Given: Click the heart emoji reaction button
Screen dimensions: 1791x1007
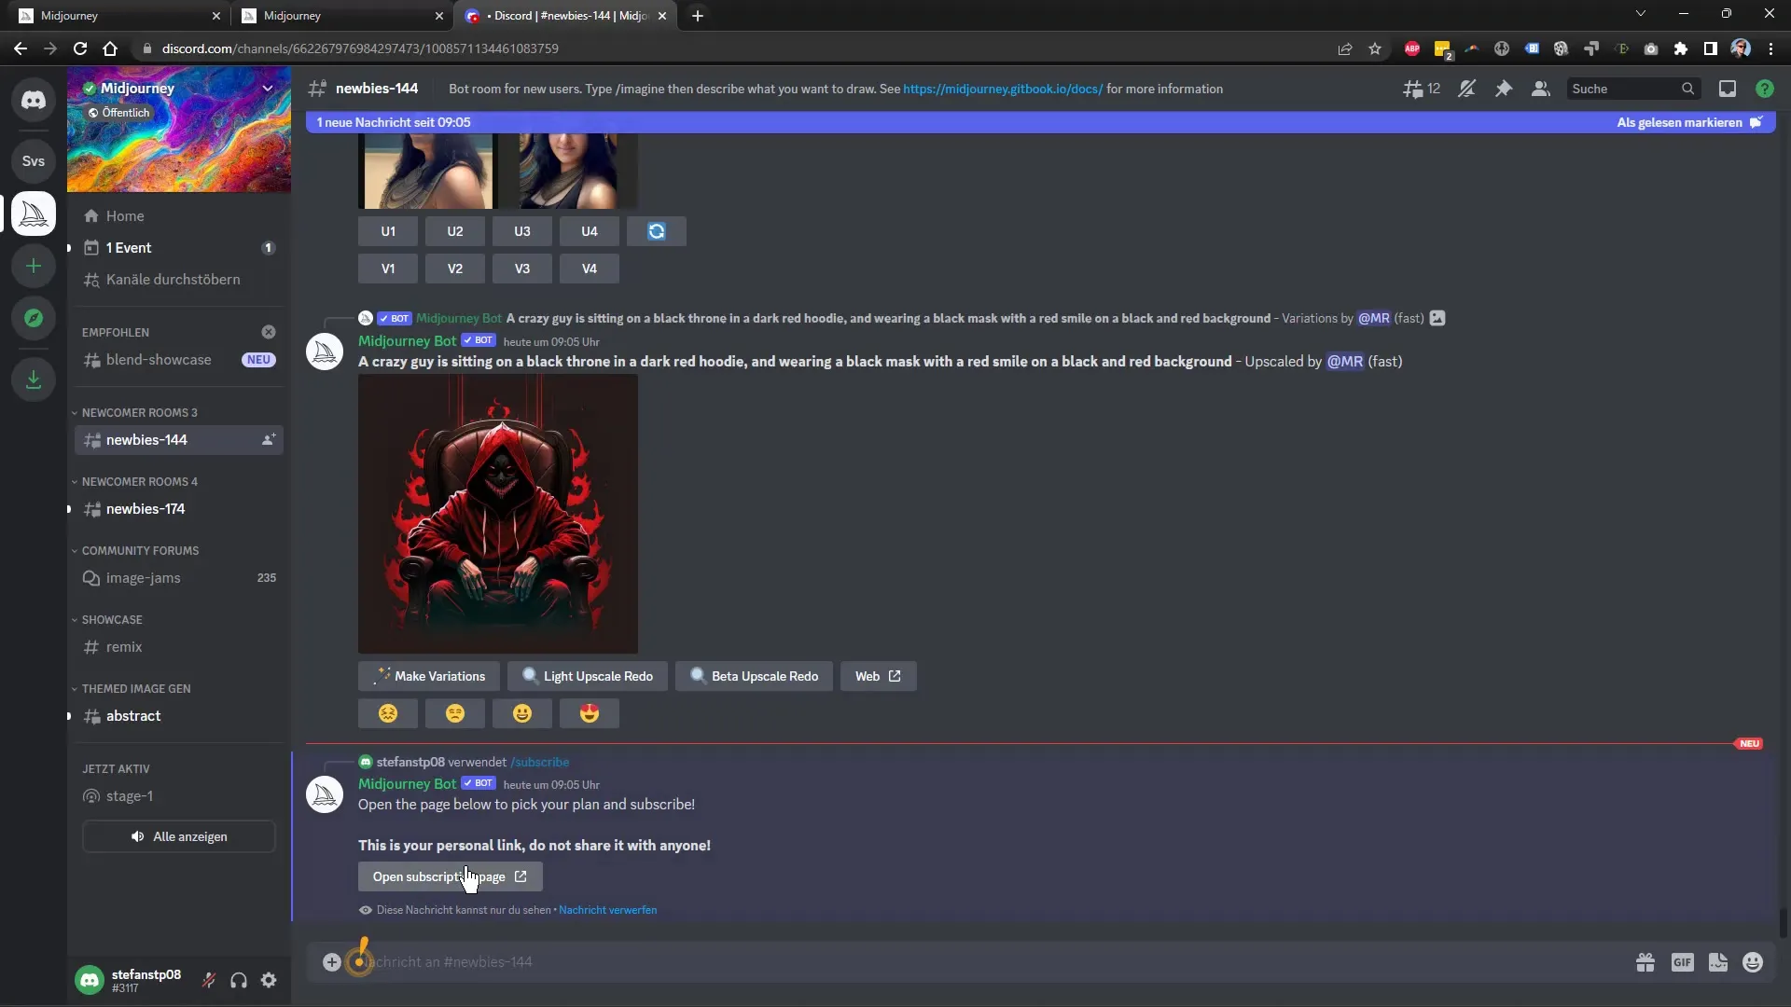Looking at the screenshot, I should tap(590, 713).
